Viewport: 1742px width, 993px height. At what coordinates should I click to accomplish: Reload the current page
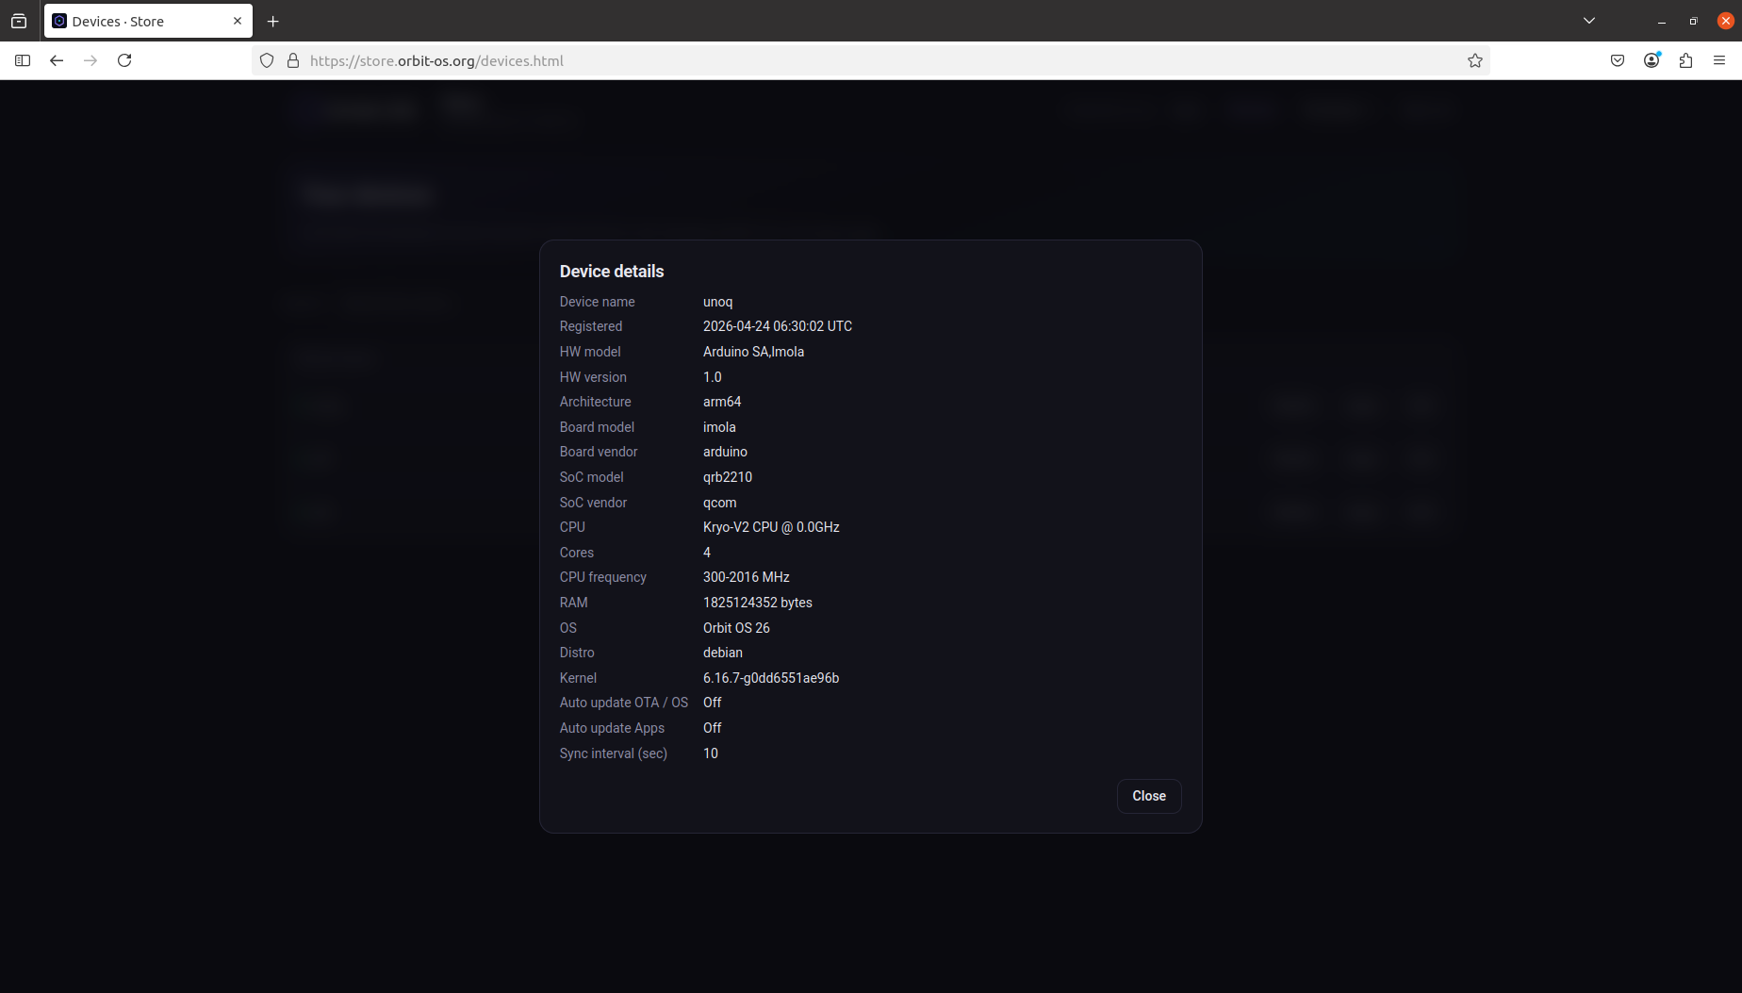click(124, 60)
